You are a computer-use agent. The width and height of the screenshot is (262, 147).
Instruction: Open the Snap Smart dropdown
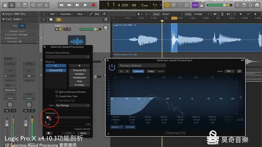click(172, 14)
